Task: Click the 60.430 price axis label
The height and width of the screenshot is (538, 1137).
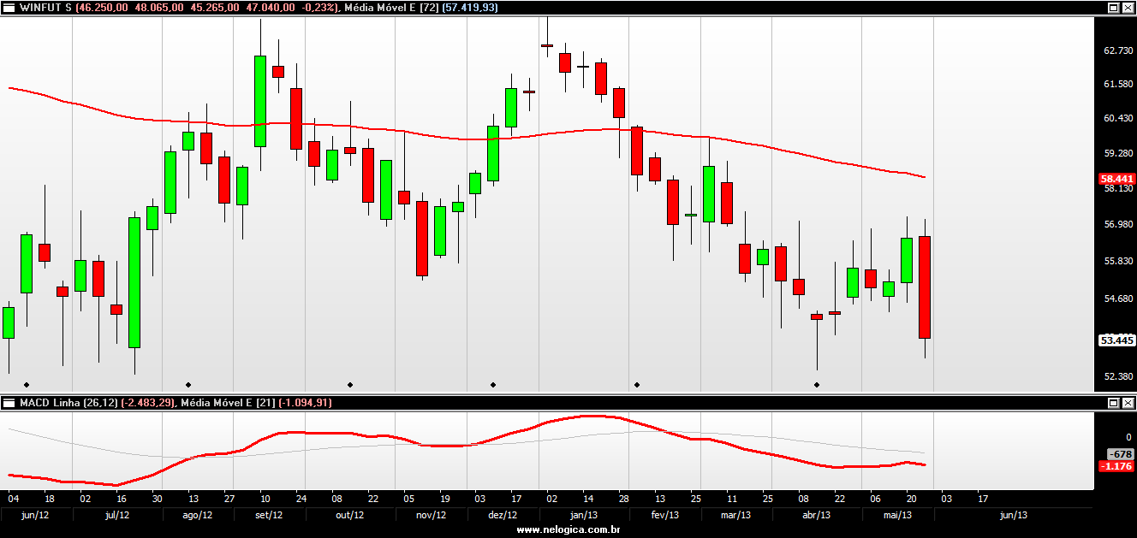Action: (x=1118, y=118)
